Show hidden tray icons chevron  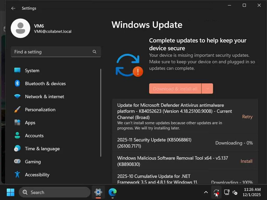pos(206,192)
